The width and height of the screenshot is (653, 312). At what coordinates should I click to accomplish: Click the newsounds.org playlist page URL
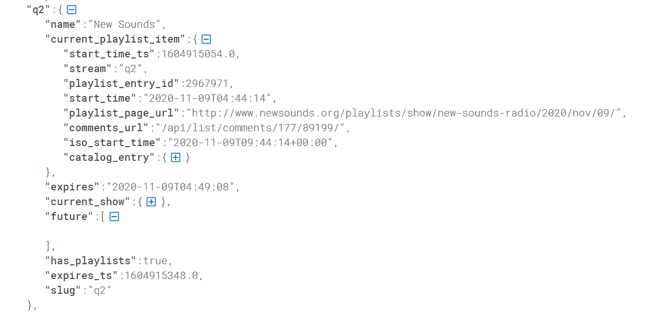pyautogui.click(x=404, y=113)
